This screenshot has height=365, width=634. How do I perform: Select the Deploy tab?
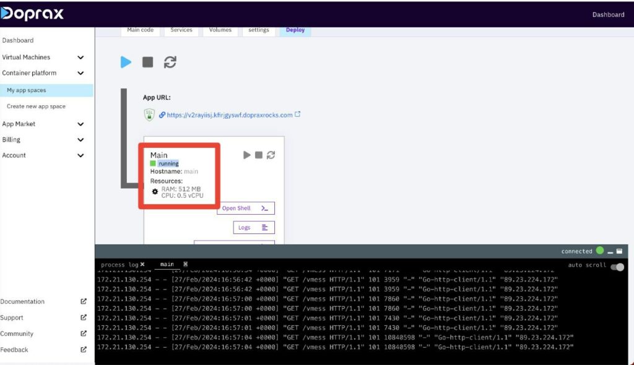point(295,30)
